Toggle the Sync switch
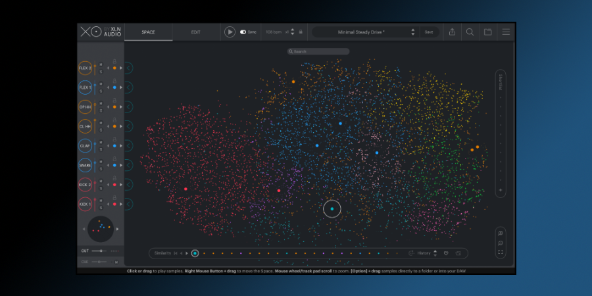Screen dimensions: 592x296 pos(243,32)
